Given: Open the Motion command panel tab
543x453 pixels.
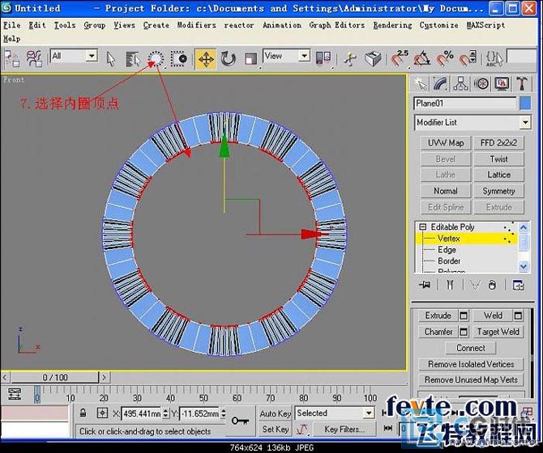Looking at the screenshot, I should [x=481, y=84].
